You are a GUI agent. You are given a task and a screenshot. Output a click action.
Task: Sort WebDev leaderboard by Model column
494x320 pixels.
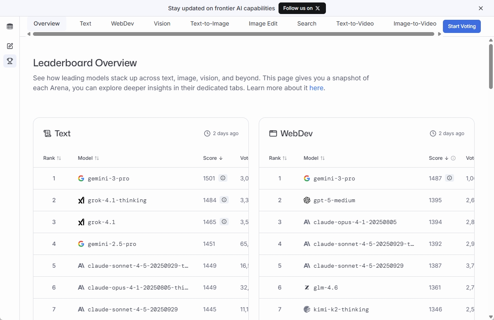(314, 158)
